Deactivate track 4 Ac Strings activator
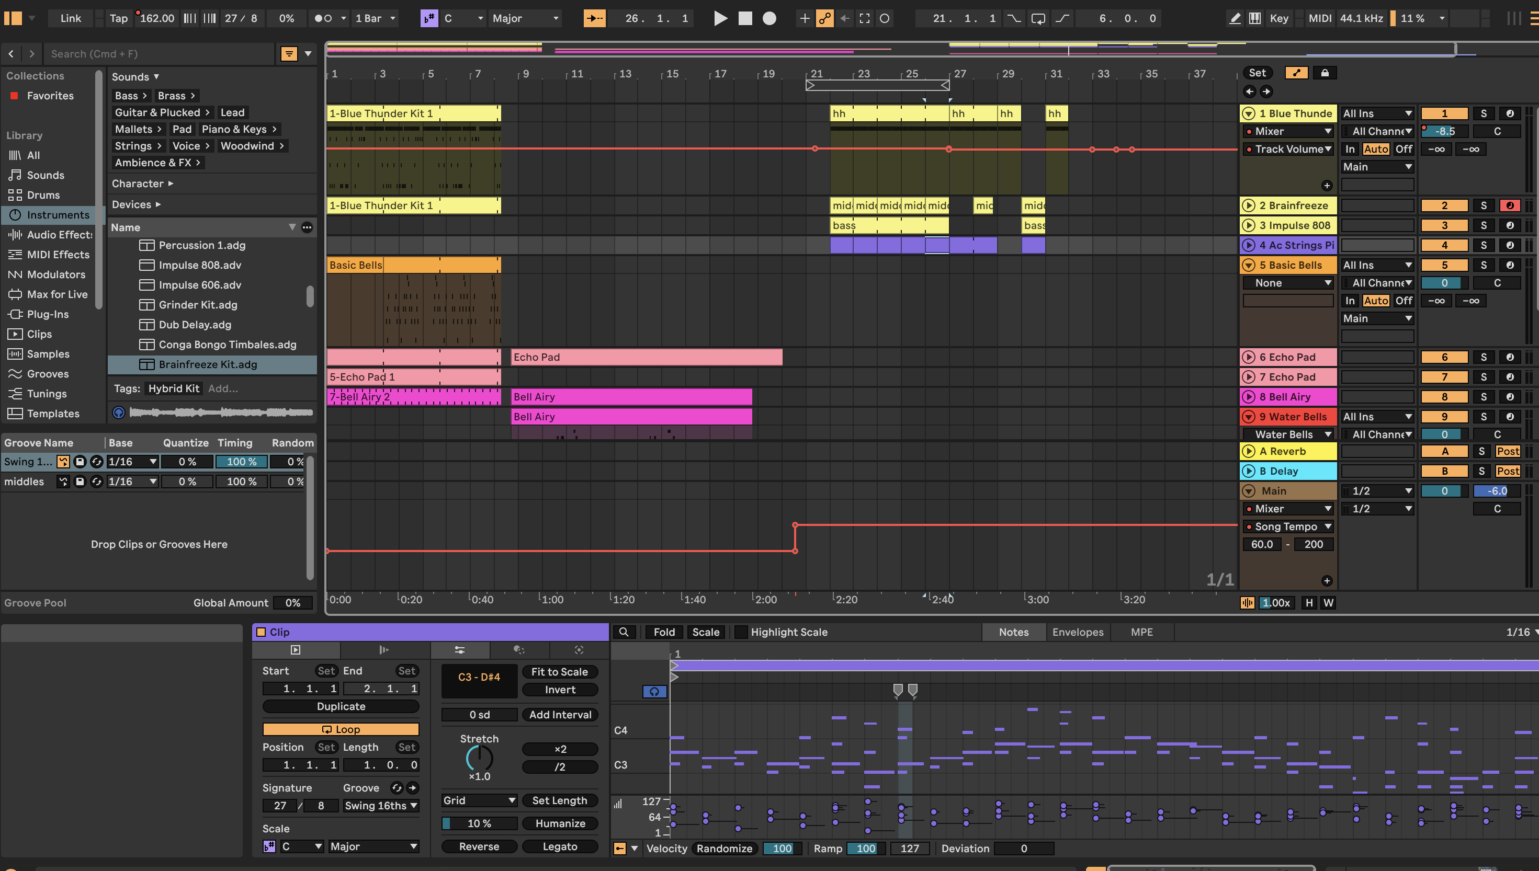 click(x=1444, y=245)
